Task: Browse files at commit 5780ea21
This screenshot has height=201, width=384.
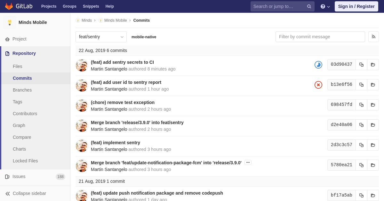Action: tap(373, 165)
